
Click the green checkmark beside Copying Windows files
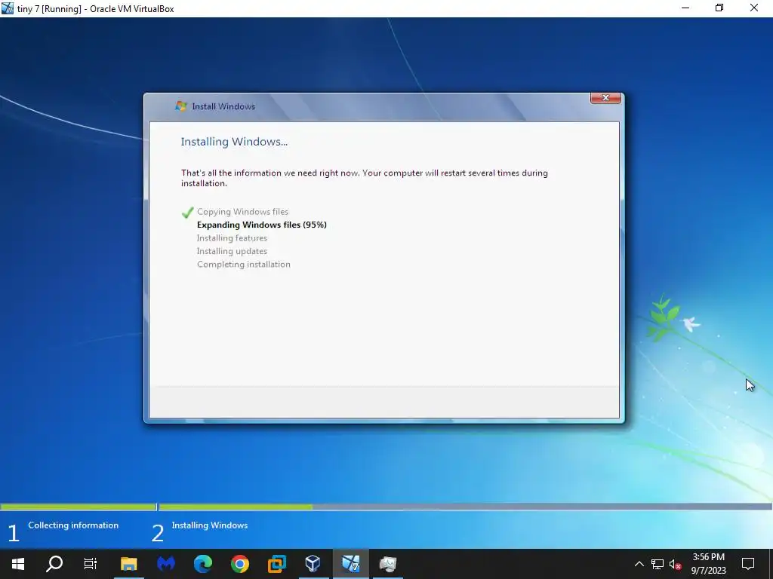point(187,212)
